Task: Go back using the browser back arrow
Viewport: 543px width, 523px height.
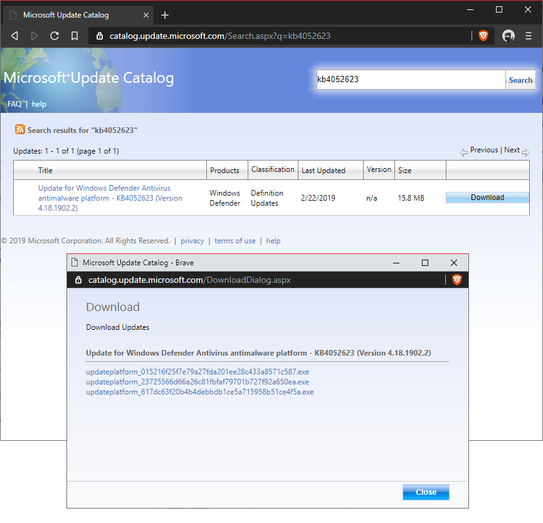Action: coord(14,36)
